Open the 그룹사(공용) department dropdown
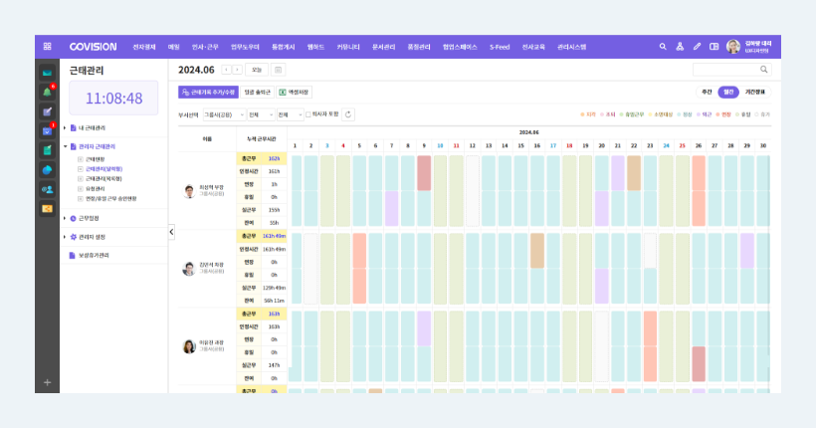This screenshot has width=816, height=428. (224, 114)
